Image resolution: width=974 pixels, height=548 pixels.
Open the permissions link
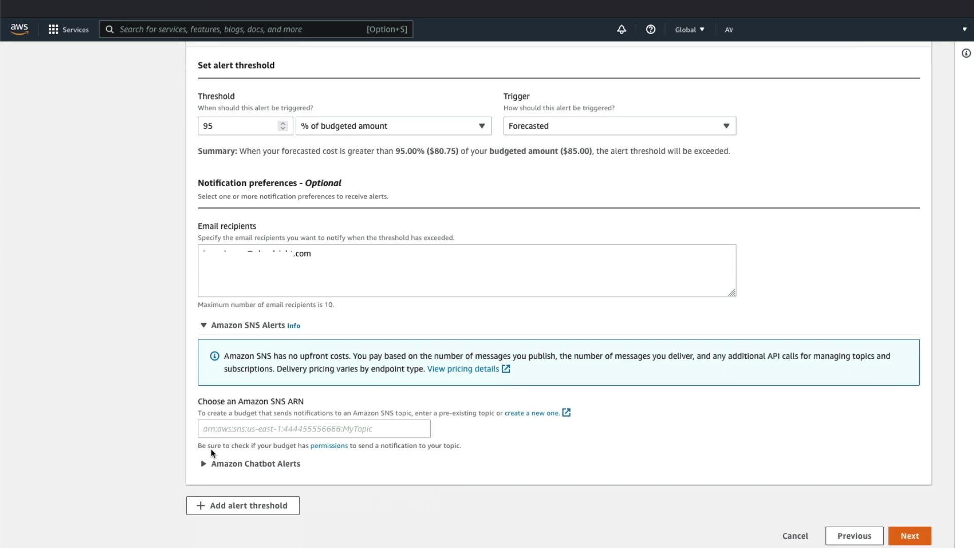[329, 446]
